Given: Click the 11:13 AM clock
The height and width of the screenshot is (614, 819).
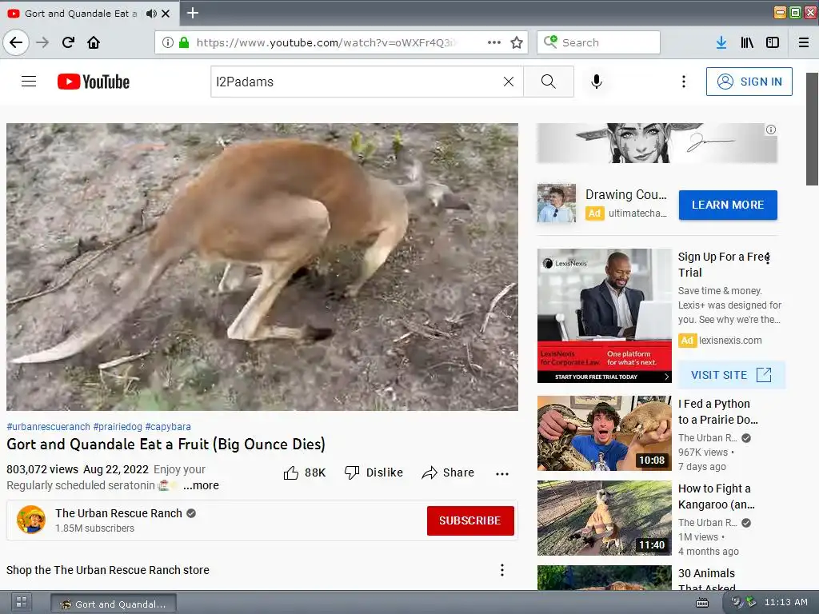Looking at the screenshot, I should 785,602.
